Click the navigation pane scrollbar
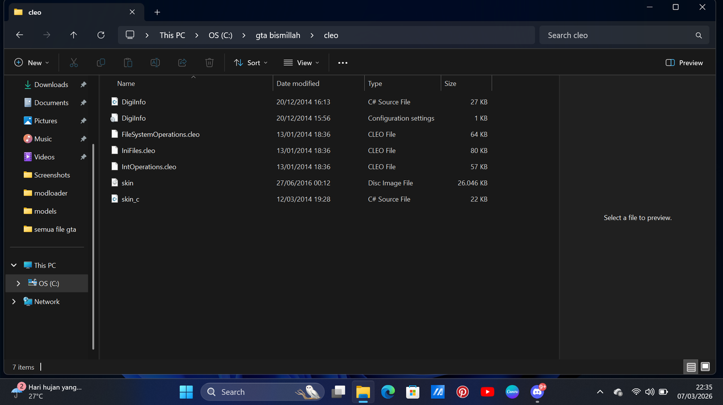The width and height of the screenshot is (723, 405). (x=93, y=246)
